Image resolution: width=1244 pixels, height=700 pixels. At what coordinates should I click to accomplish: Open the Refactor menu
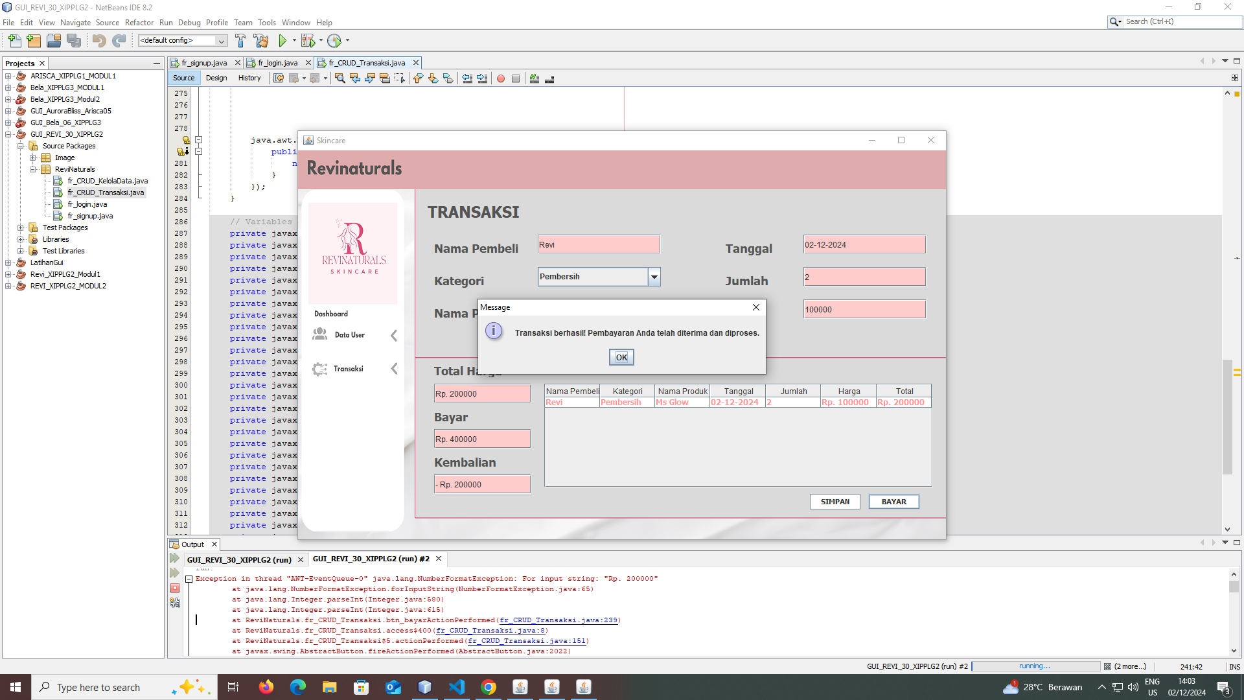tap(139, 22)
